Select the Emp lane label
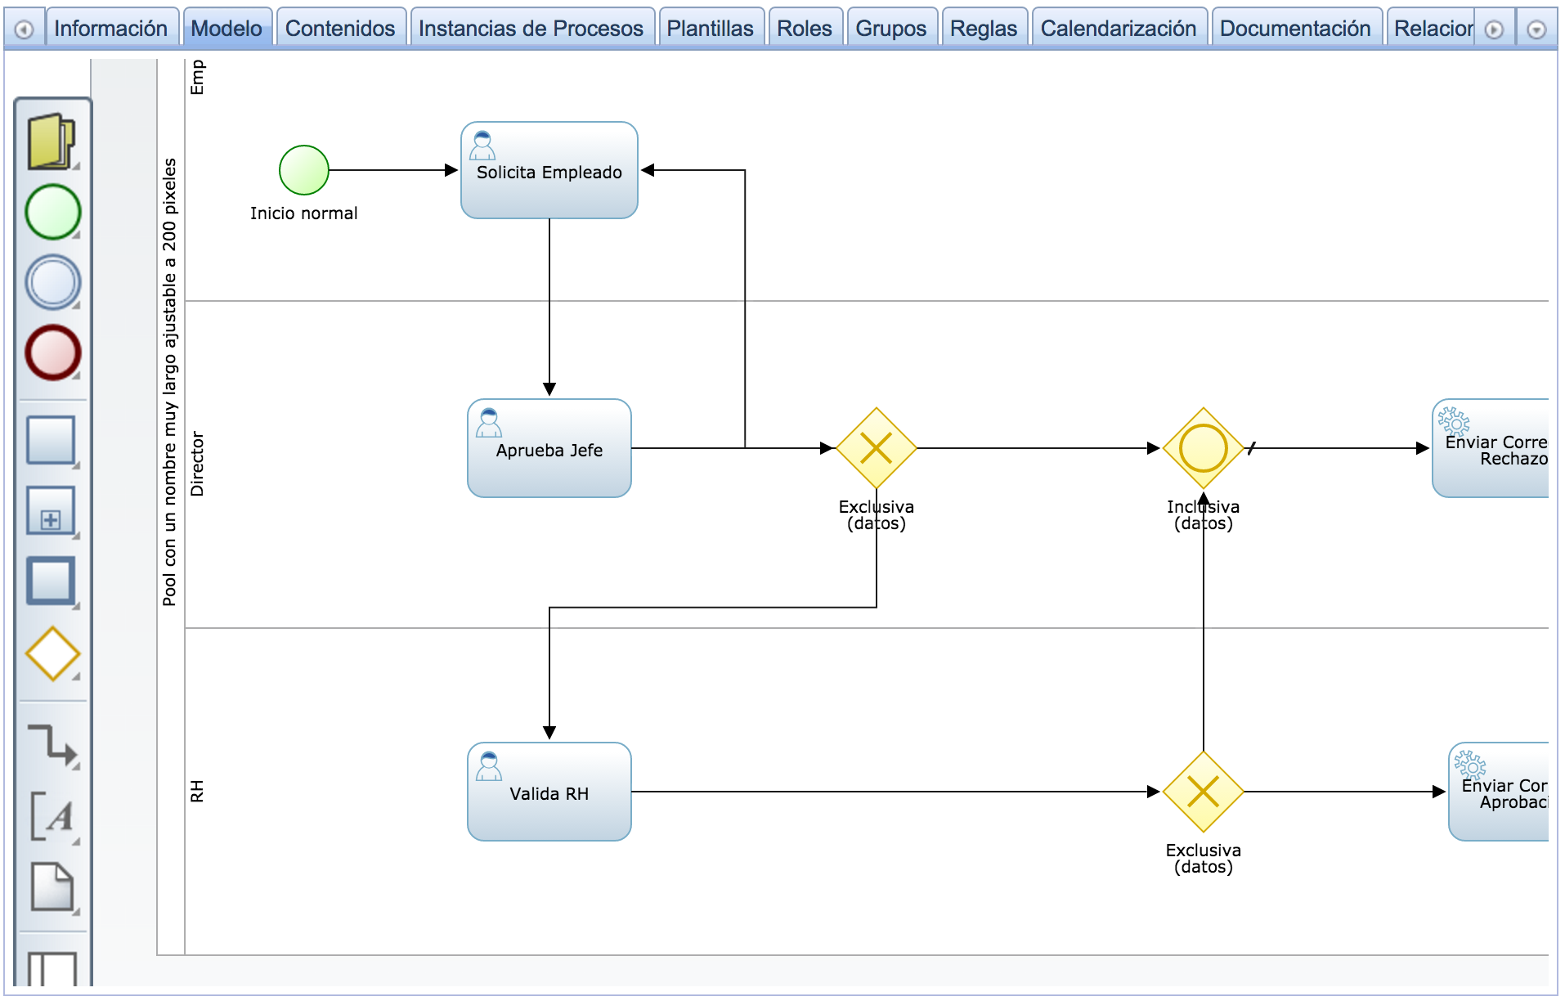This screenshot has height=1001, width=1565. point(197,78)
